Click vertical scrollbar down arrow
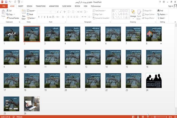The height and width of the screenshot is (118, 177). [176, 114]
